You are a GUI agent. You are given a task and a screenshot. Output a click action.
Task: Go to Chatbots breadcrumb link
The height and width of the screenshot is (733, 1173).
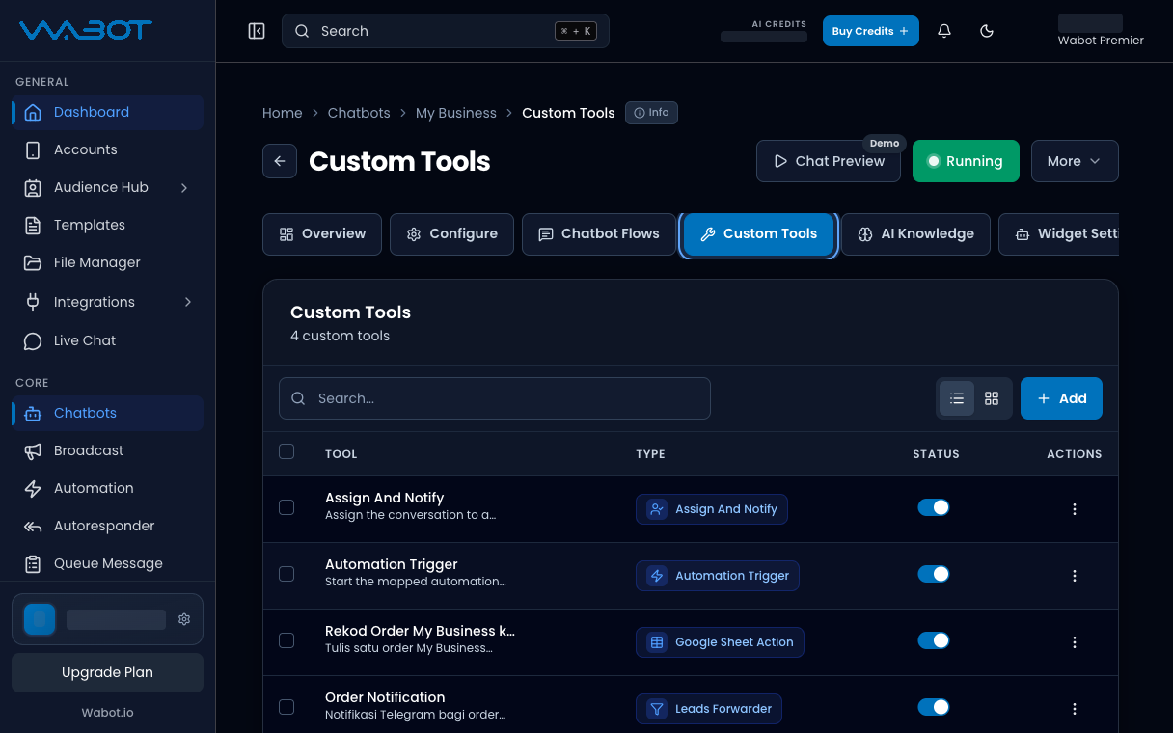[x=359, y=113]
